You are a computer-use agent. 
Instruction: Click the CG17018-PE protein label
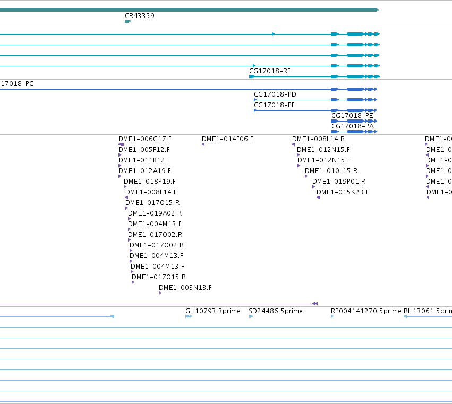coord(352,116)
